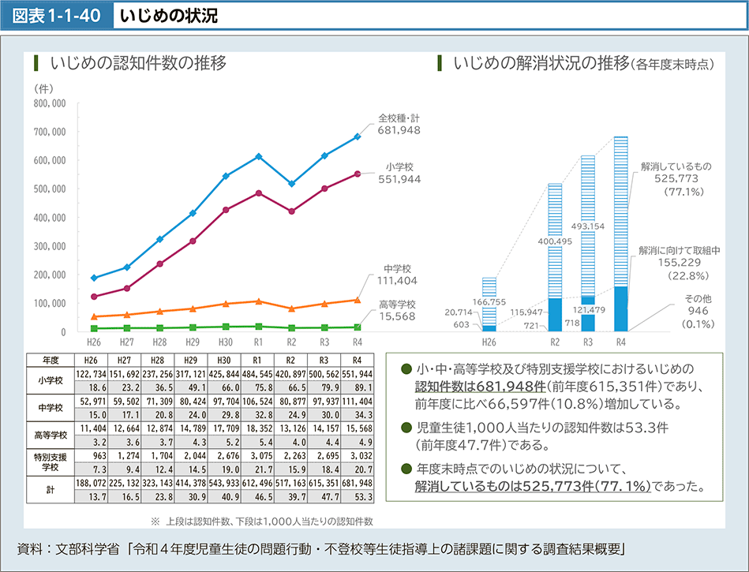Click the first green bullet in the summary box
Screen dimensions: 749x572
pos(405,369)
